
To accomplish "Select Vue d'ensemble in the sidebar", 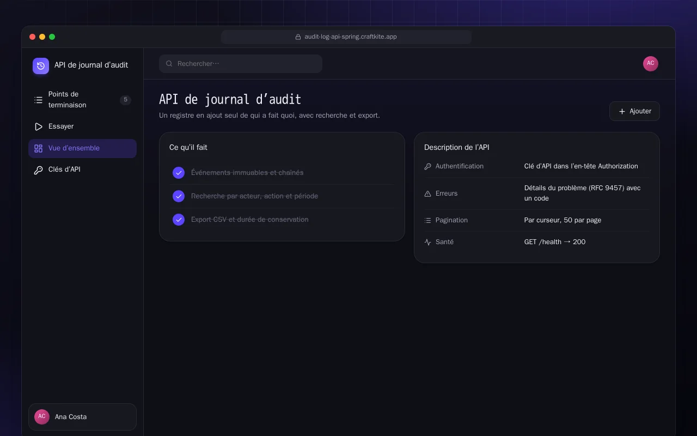I will coord(82,148).
